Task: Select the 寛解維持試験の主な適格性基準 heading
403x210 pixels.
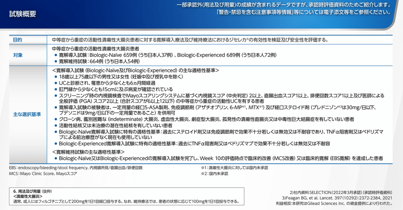Action: 88,152
